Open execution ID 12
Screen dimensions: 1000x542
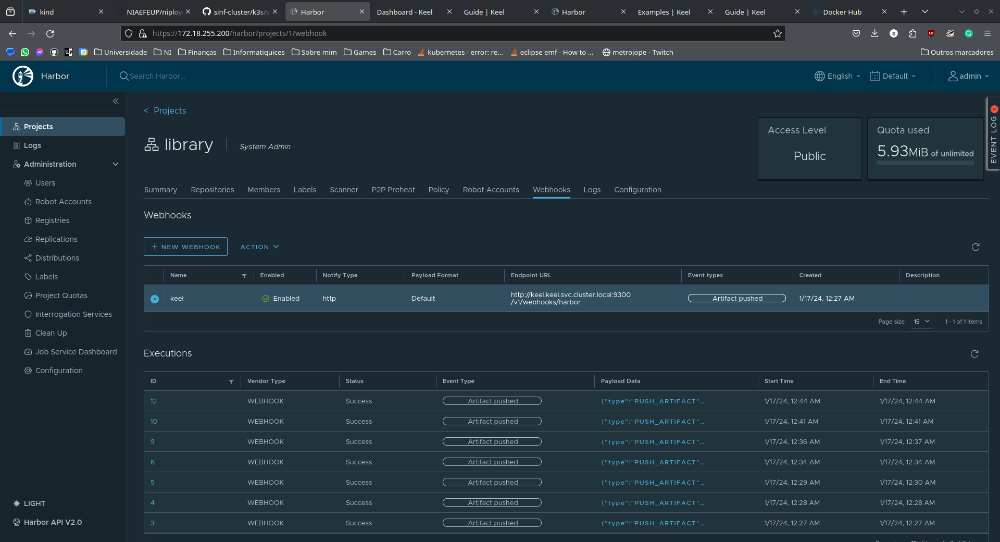point(154,401)
